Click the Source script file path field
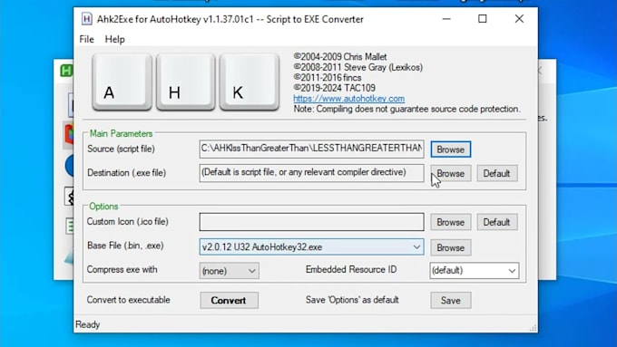The image size is (617, 347). point(311,149)
